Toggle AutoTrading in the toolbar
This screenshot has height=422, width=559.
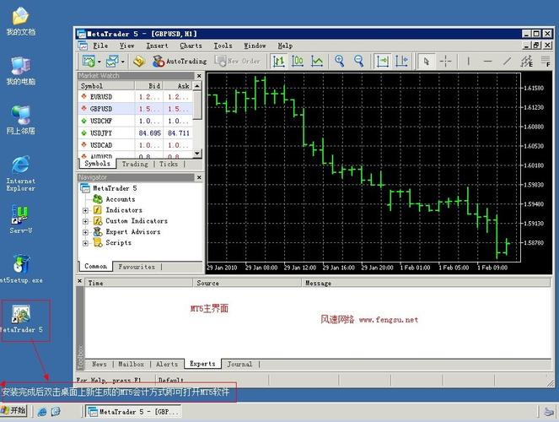[x=180, y=62]
